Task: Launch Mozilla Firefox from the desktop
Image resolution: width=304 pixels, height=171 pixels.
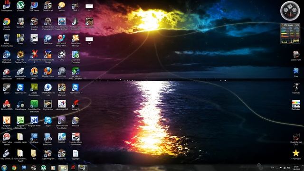Action: coord(48,72)
